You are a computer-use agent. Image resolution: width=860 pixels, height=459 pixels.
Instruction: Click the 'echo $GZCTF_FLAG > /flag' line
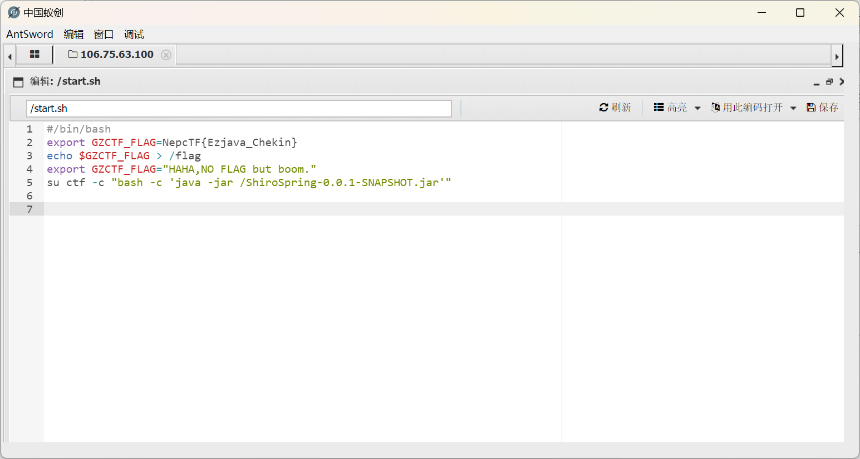click(124, 155)
